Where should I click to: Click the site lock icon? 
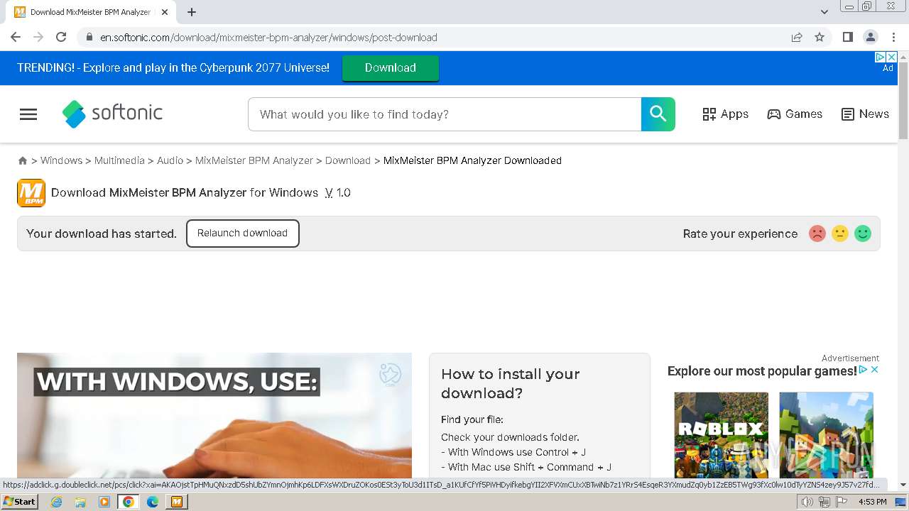[x=89, y=37]
